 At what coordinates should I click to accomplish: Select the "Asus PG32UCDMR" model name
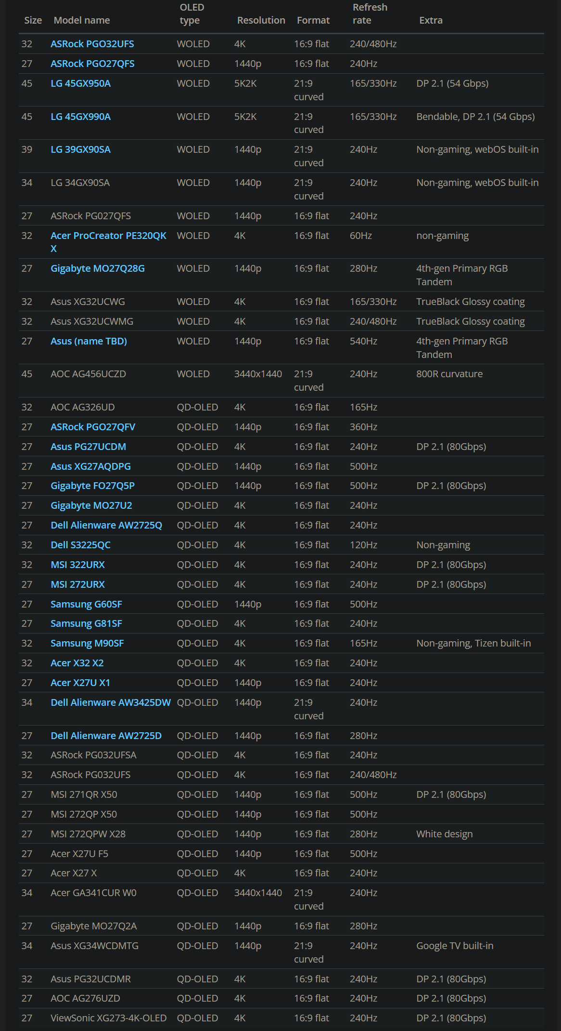pyautogui.click(x=91, y=979)
